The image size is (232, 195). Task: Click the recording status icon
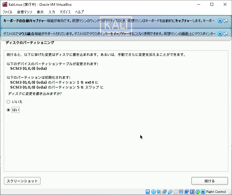(186, 192)
